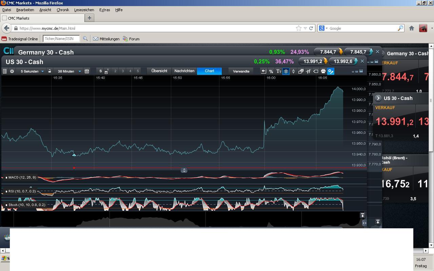Viewport: 434px width, 271px height.
Task: Open the chart list menu icon
Action: point(5,71)
